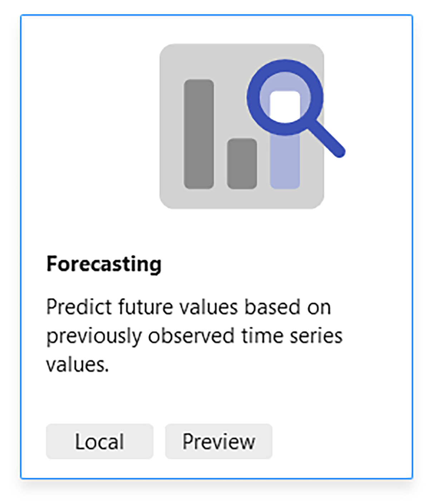Click the words "time series" in the description
This screenshot has width=429, height=501.
click(x=292, y=336)
